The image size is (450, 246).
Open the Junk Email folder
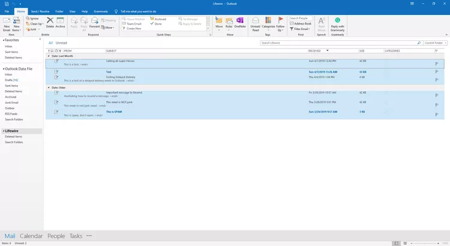point(11,103)
